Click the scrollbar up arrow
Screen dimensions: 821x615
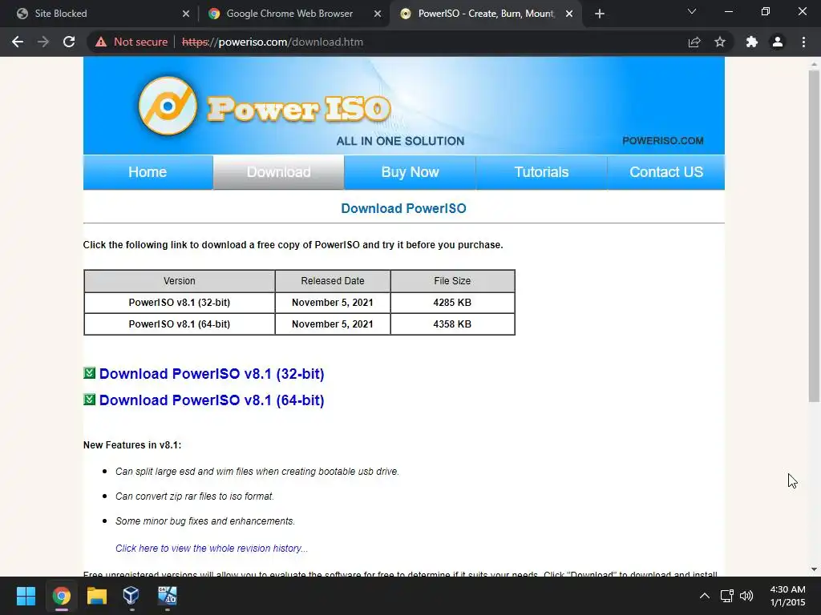tap(814, 64)
